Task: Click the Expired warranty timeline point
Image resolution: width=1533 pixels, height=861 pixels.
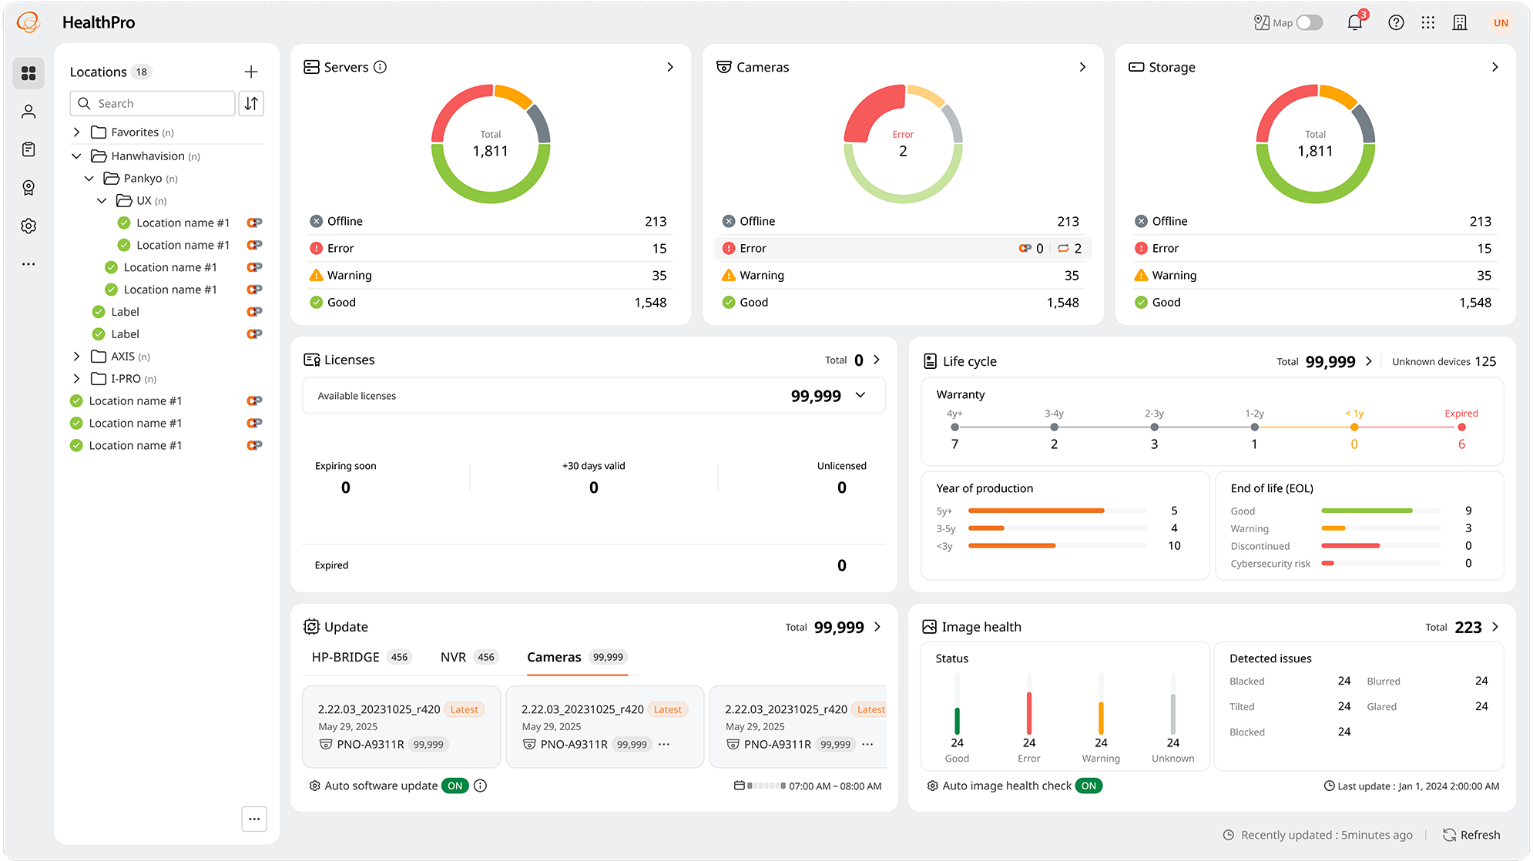Action: pos(1462,427)
